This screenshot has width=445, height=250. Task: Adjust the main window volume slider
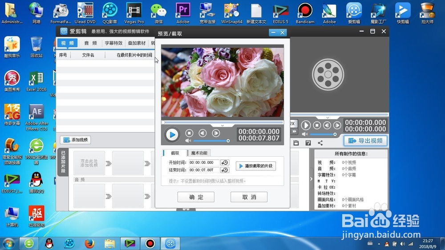click(323, 134)
